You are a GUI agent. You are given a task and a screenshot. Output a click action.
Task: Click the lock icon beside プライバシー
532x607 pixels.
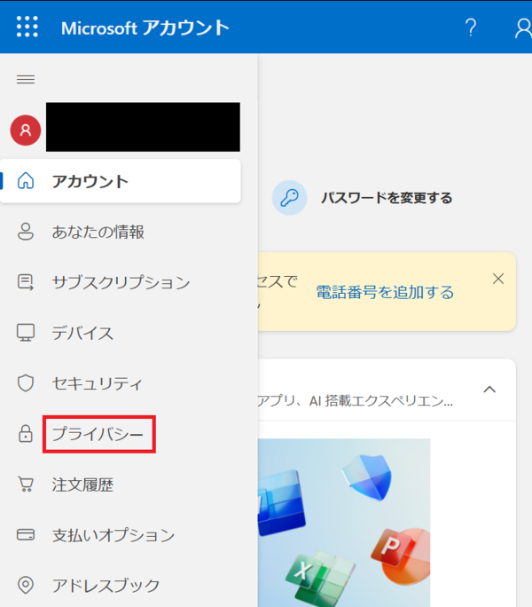coord(26,434)
